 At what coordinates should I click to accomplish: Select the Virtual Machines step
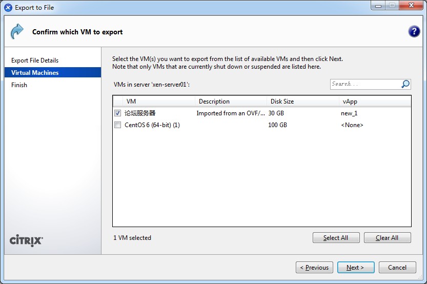[x=53, y=72]
